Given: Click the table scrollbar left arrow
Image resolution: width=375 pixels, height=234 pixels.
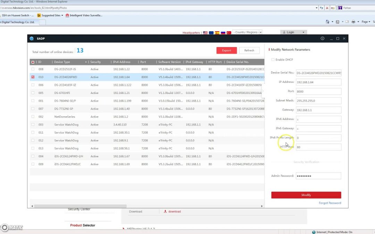Looking at the screenshot, I should (x=32, y=206).
